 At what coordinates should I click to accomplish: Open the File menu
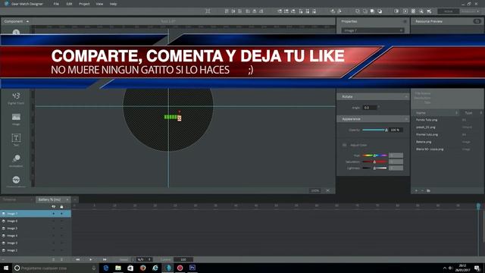(56, 4)
